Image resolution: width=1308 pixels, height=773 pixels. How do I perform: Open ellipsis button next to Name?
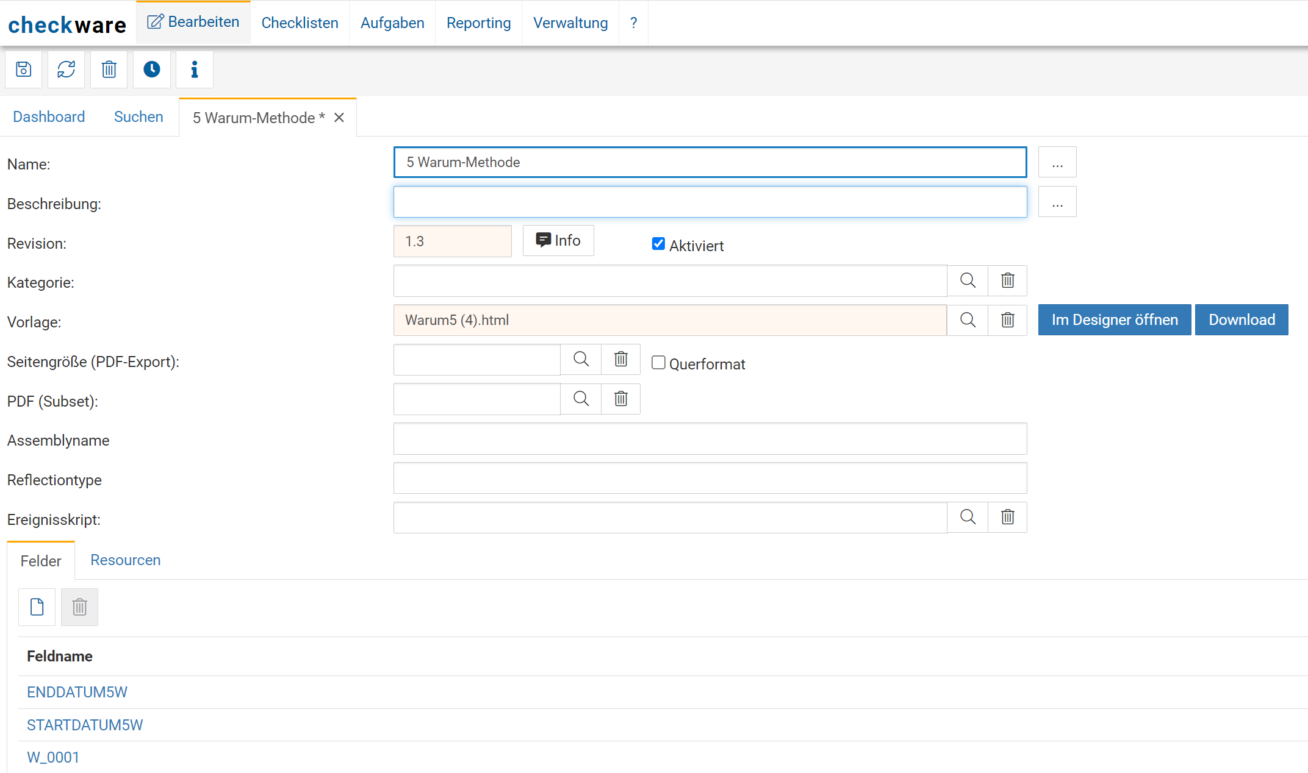[1057, 162]
